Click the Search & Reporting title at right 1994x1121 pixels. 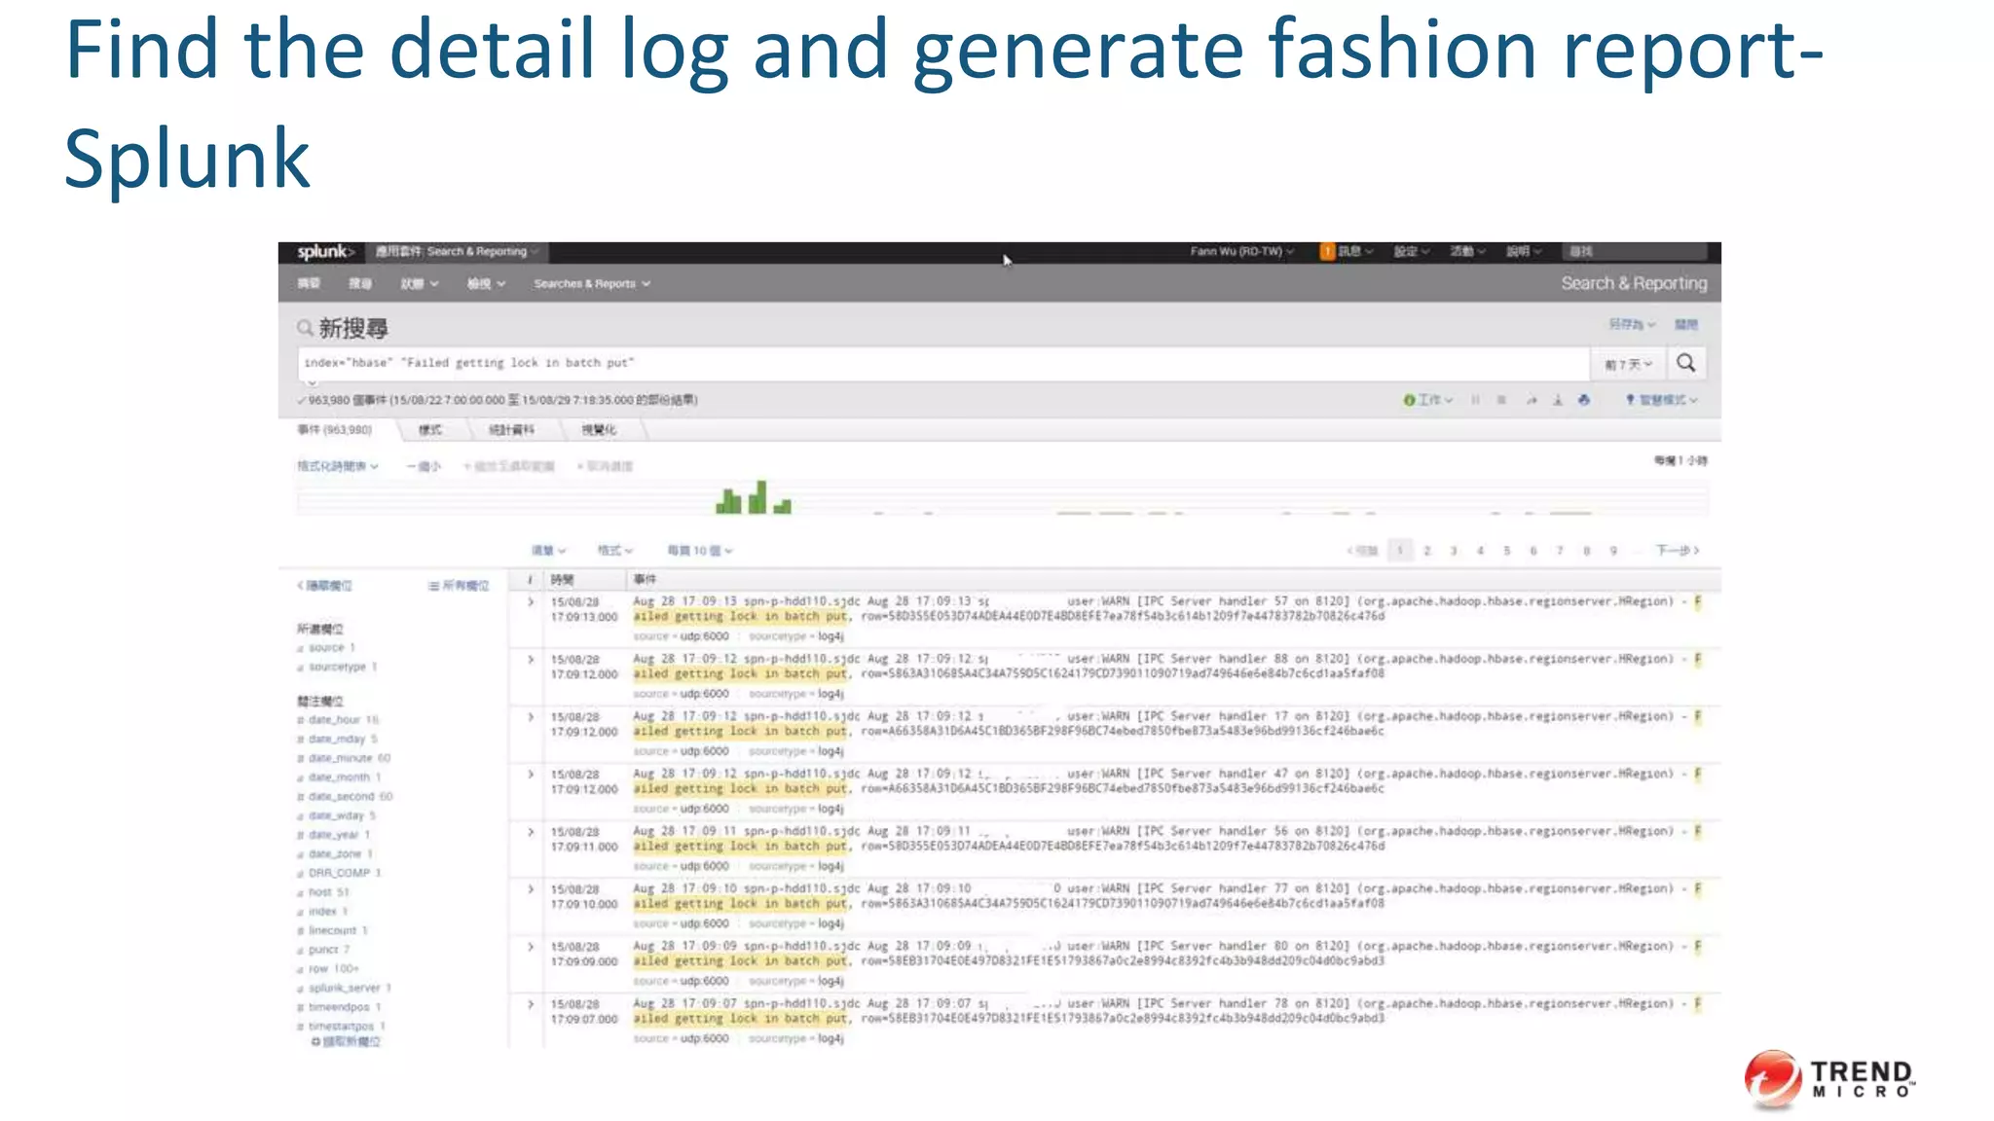pyautogui.click(x=1634, y=284)
